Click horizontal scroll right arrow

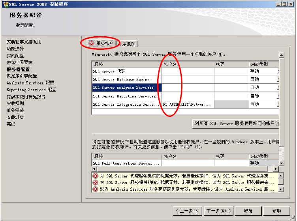pyautogui.click(x=276, y=169)
